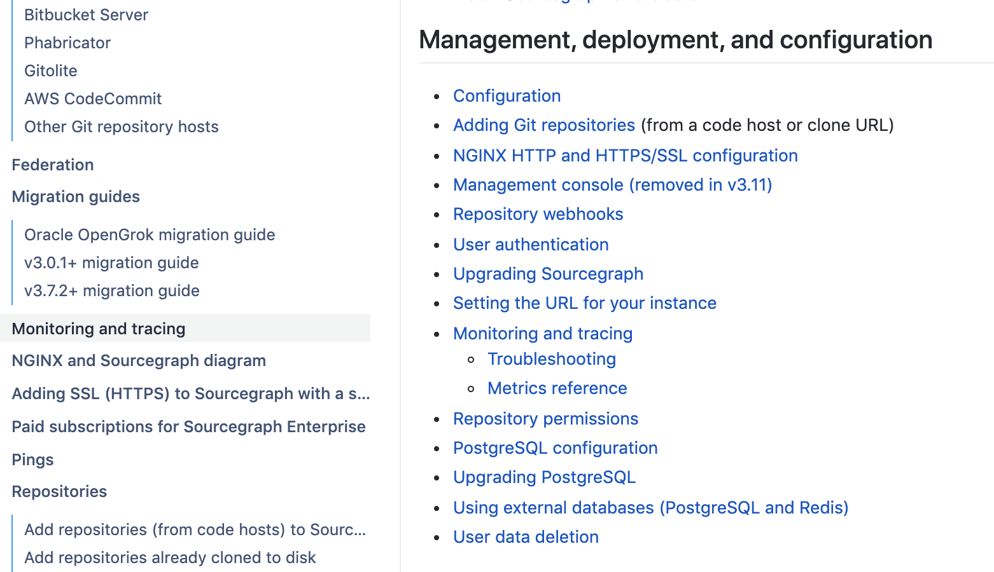
Task: Go to Gitolite docs in sidebar
Action: pyautogui.click(x=51, y=71)
